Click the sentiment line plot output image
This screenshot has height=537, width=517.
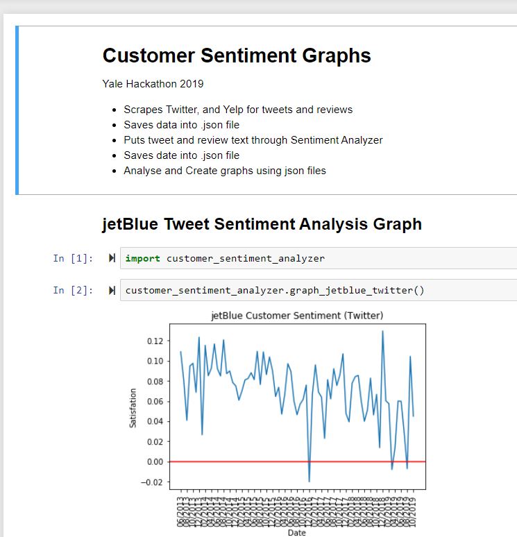tap(278, 423)
